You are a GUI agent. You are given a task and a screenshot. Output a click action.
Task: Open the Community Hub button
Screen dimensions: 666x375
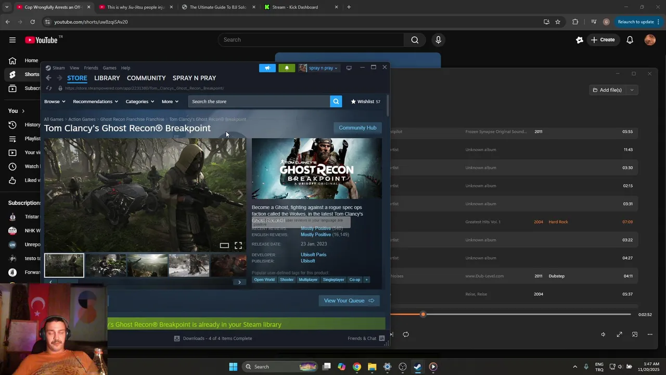click(357, 128)
